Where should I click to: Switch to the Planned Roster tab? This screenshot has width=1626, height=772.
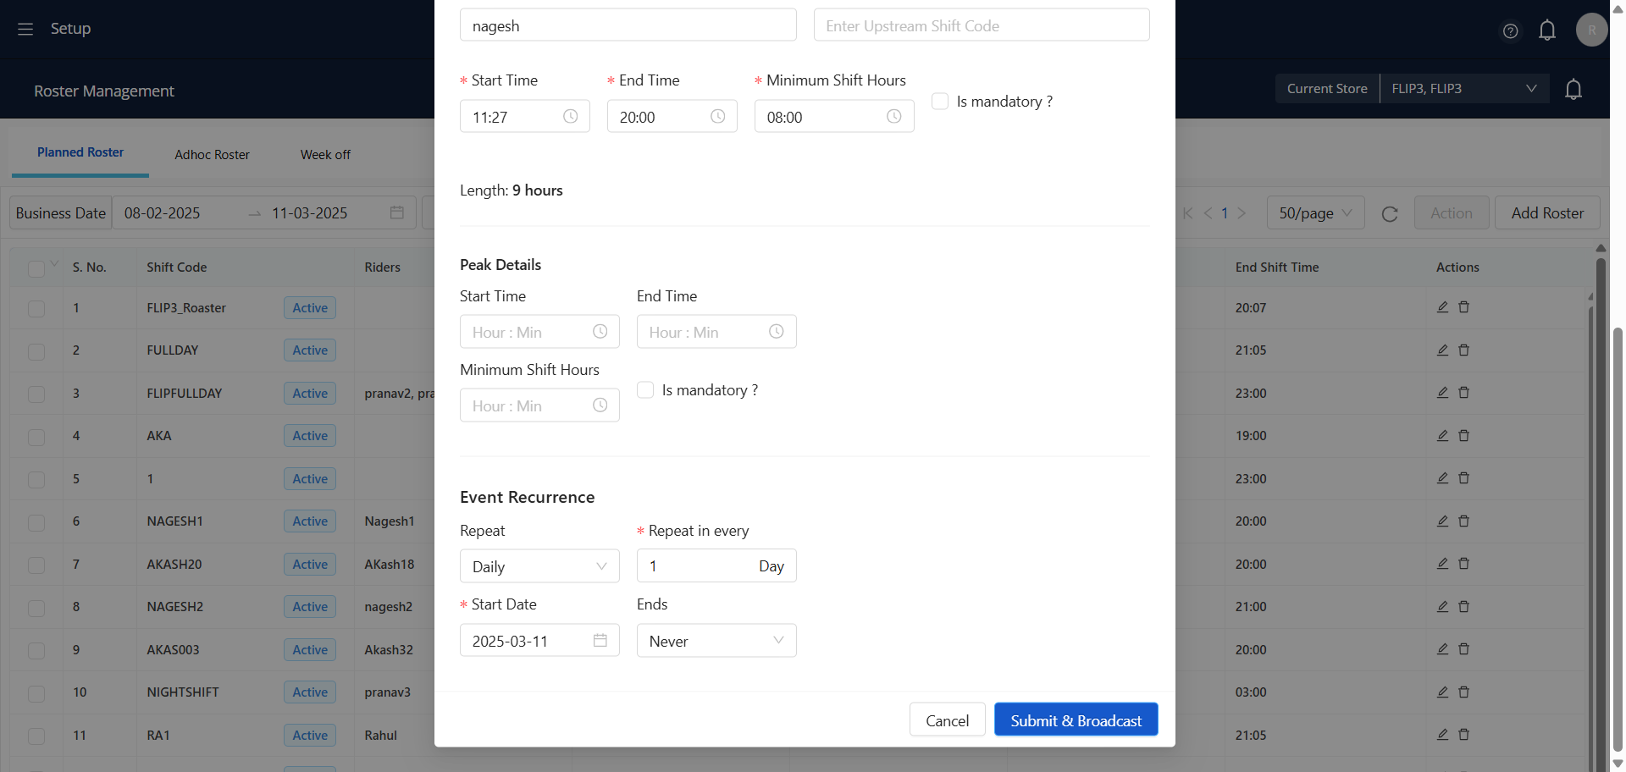pyautogui.click(x=80, y=152)
